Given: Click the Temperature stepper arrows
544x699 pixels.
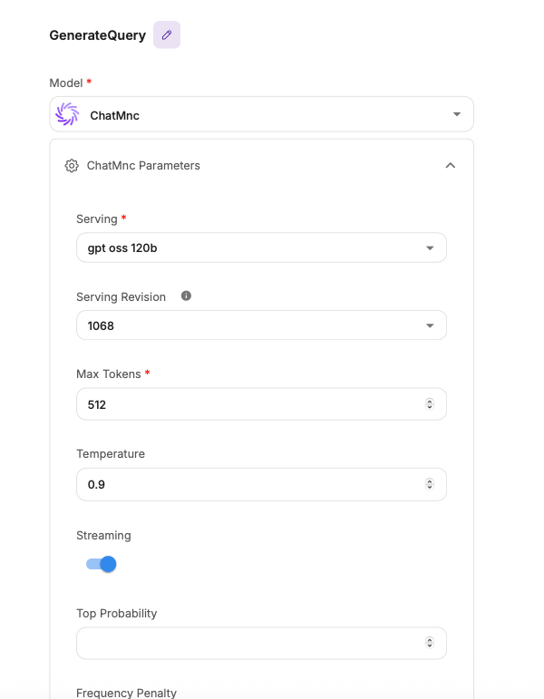Looking at the screenshot, I should [x=429, y=484].
